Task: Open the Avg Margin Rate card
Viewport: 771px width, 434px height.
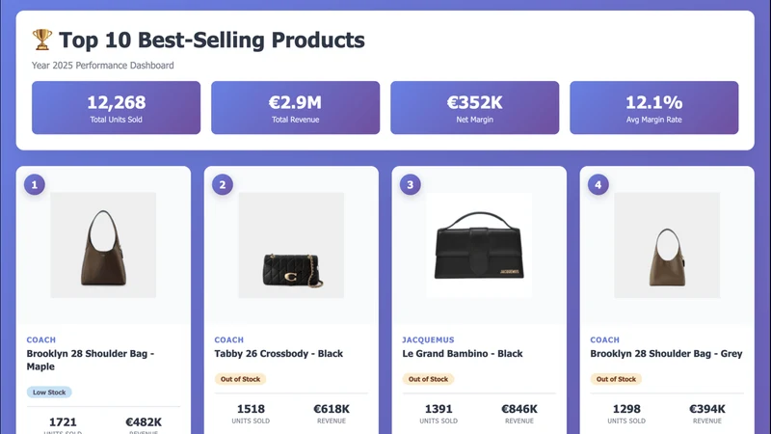Action: 654,108
